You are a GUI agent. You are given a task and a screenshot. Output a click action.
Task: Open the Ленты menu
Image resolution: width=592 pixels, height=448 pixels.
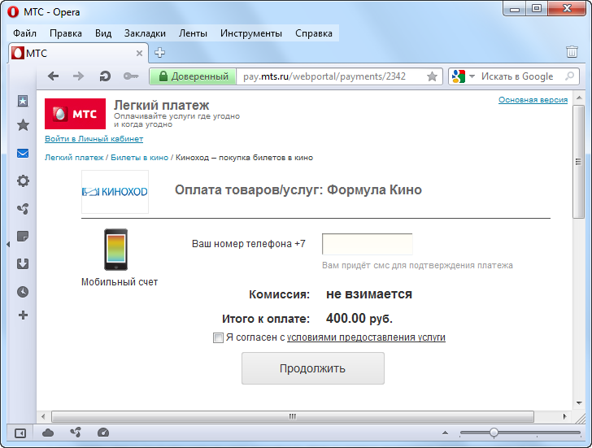click(x=193, y=33)
